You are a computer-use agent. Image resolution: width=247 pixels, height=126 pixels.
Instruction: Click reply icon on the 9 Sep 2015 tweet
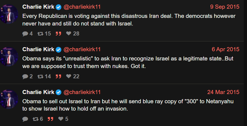(x=25, y=34)
